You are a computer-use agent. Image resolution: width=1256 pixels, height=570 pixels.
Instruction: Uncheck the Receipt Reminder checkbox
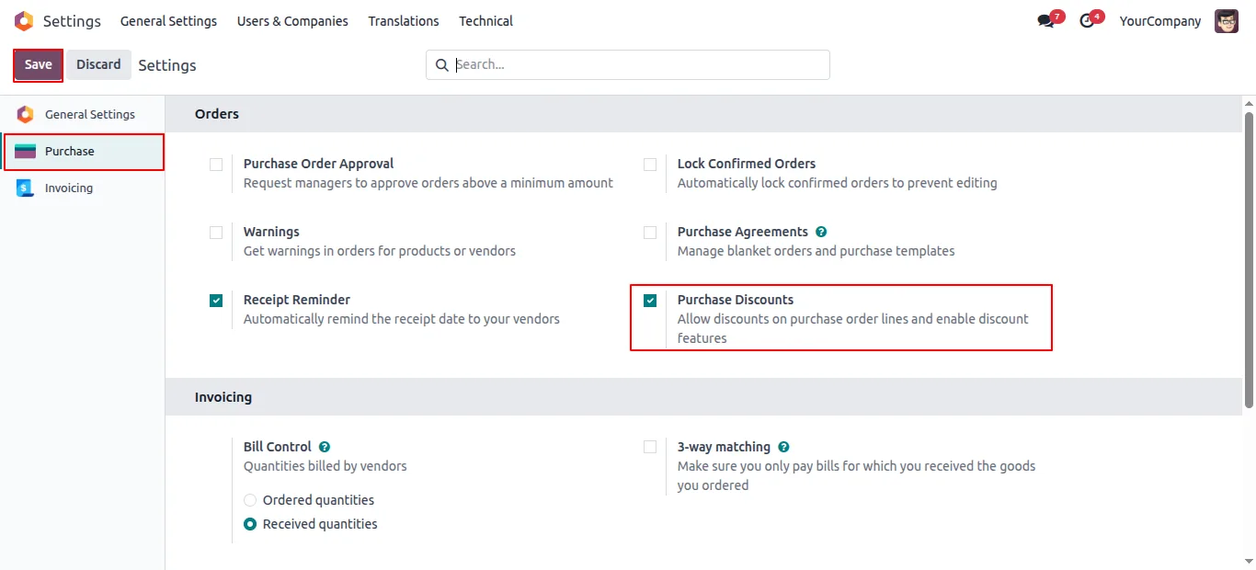click(x=216, y=301)
